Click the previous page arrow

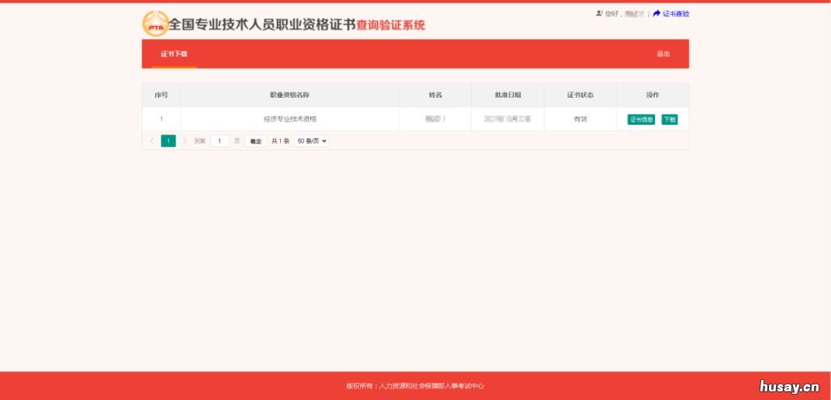[152, 141]
